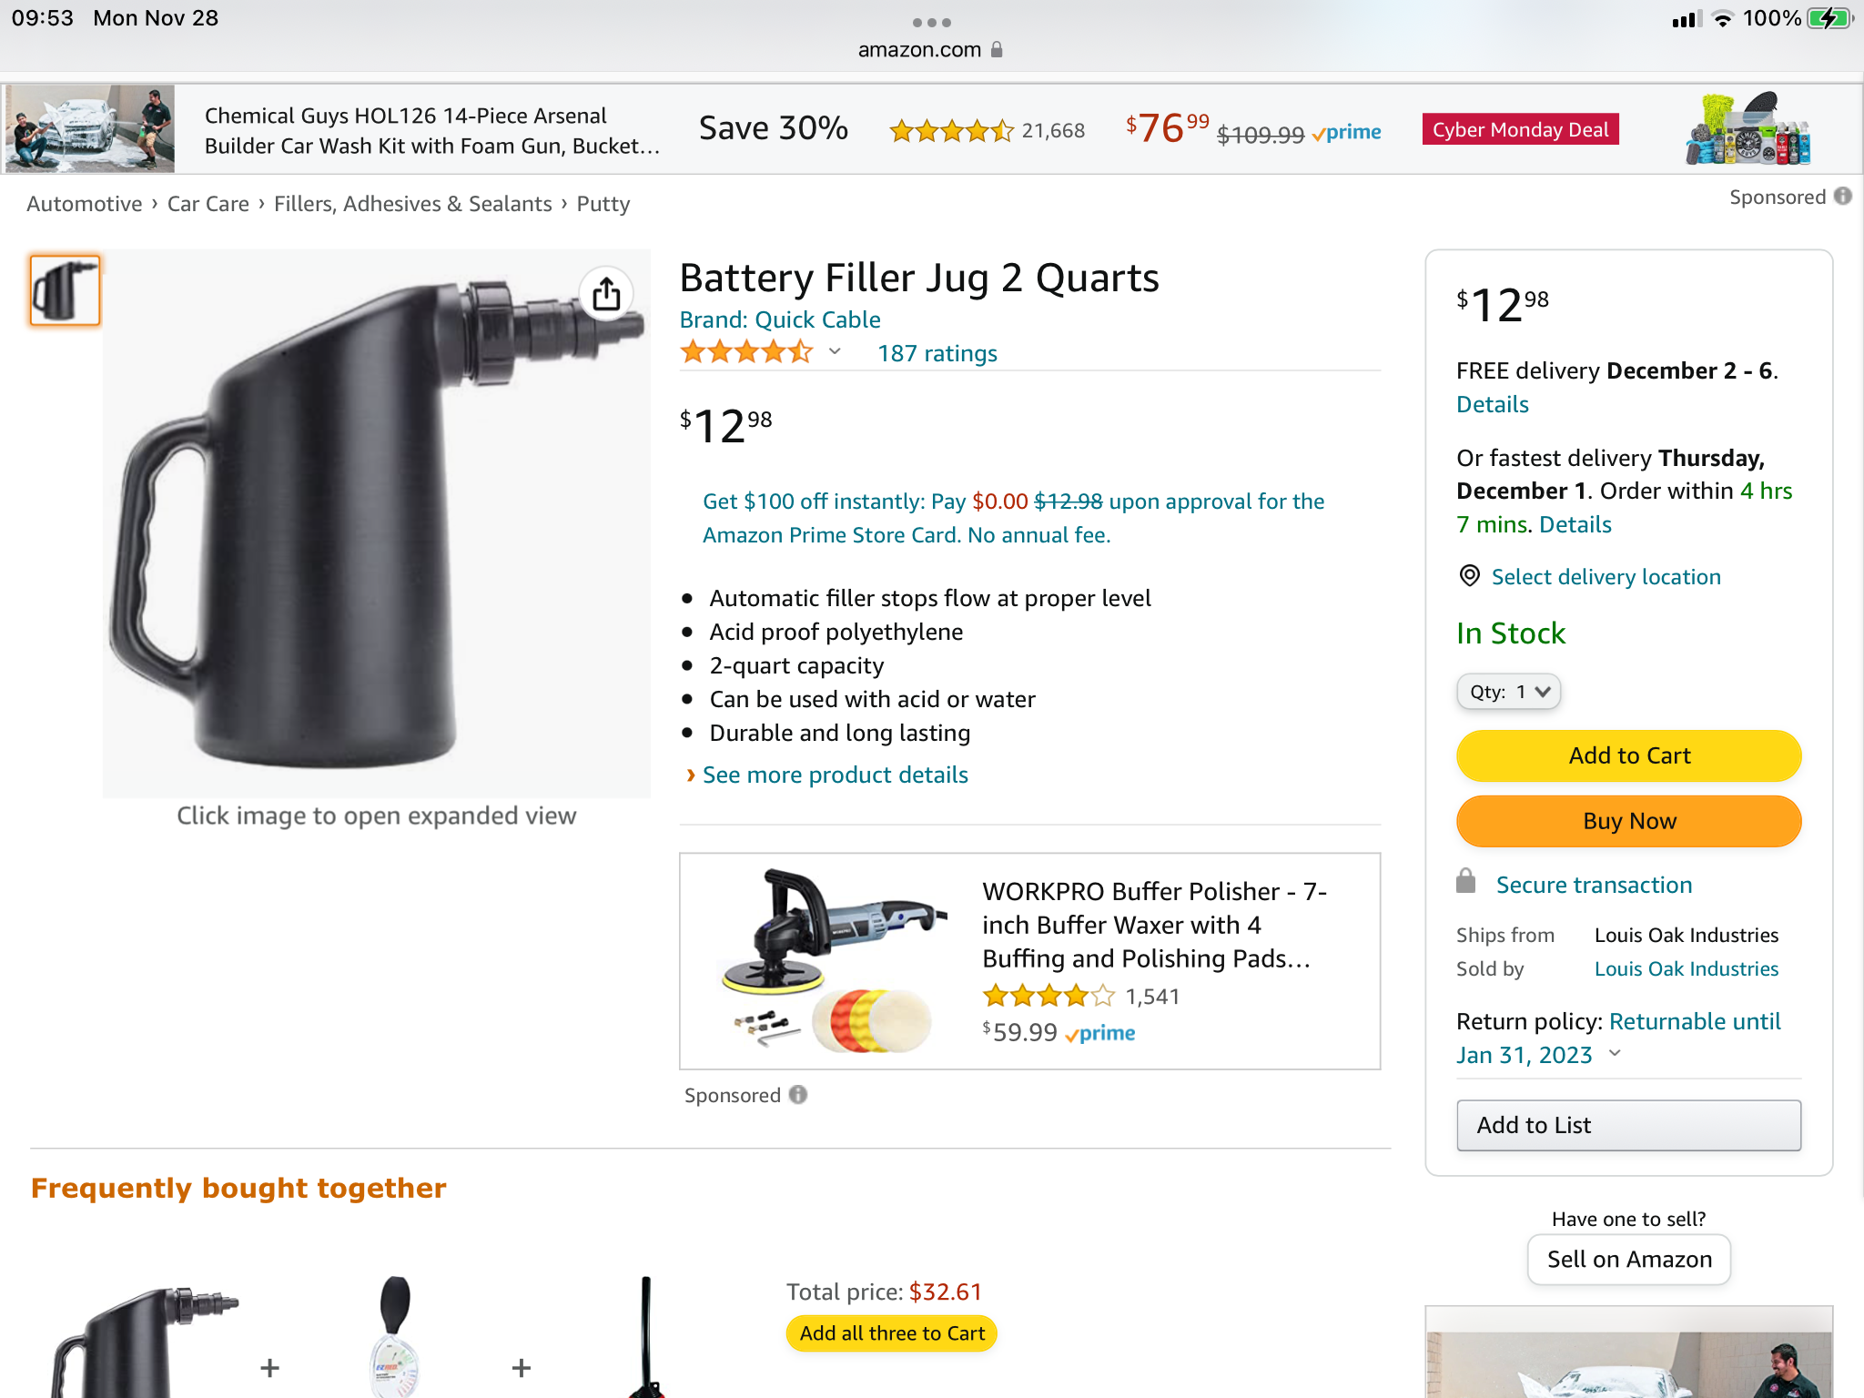Expand star ratings breakdown chevron
Viewport: 1864px width, 1398px height.
(x=835, y=352)
